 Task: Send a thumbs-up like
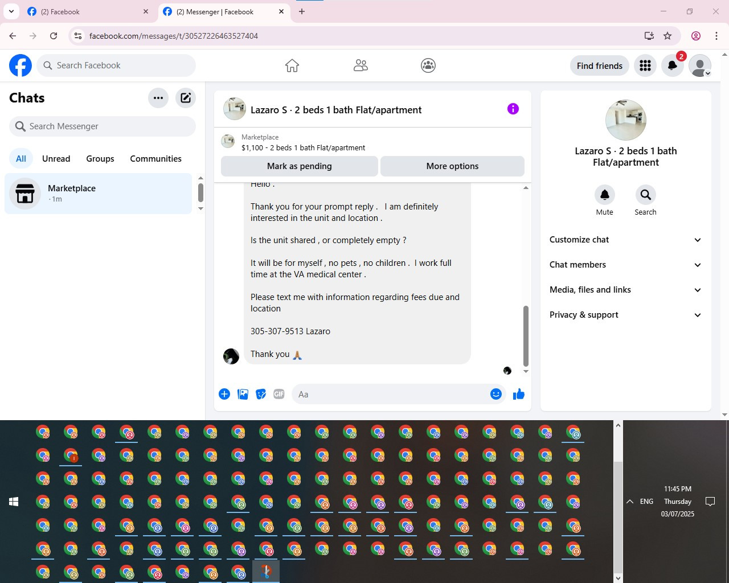tap(518, 394)
